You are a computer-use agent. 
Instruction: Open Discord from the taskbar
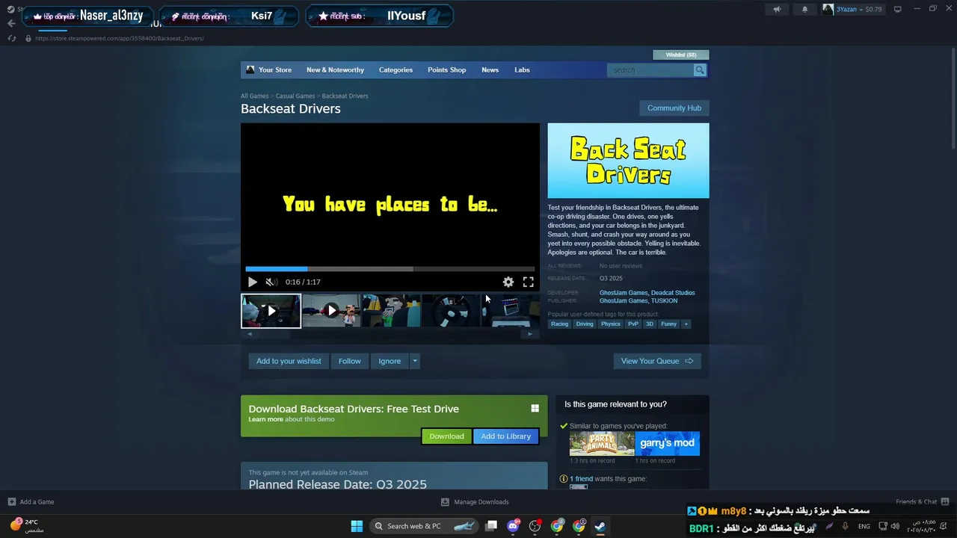pyautogui.click(x=513, y=526)
